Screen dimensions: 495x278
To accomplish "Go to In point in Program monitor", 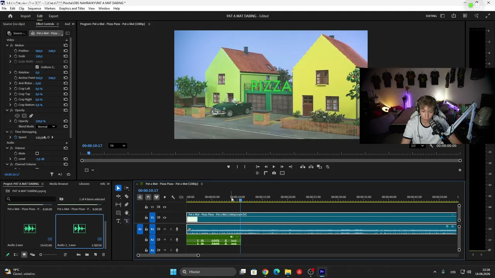I will click(258, 167).
